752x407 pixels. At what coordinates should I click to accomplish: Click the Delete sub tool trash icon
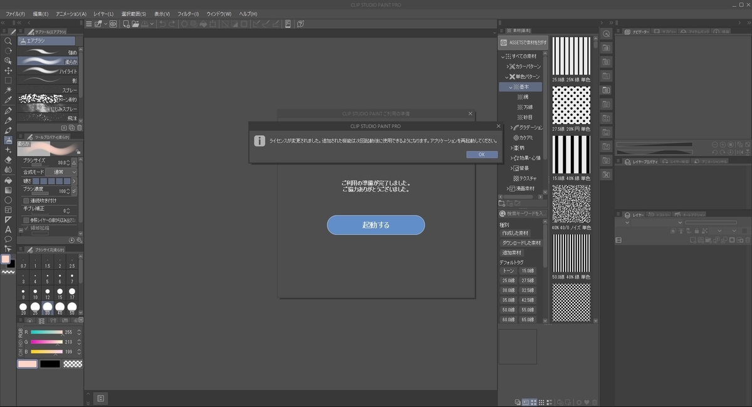click(x=79, y=128)
